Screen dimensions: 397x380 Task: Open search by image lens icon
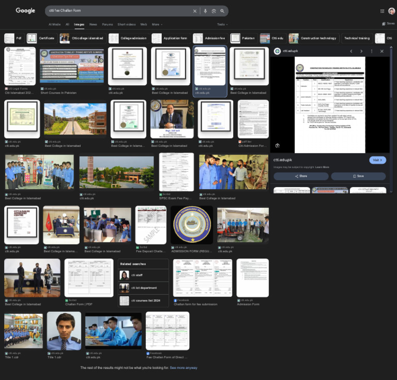pyautogui.click(x=213, y=11)
